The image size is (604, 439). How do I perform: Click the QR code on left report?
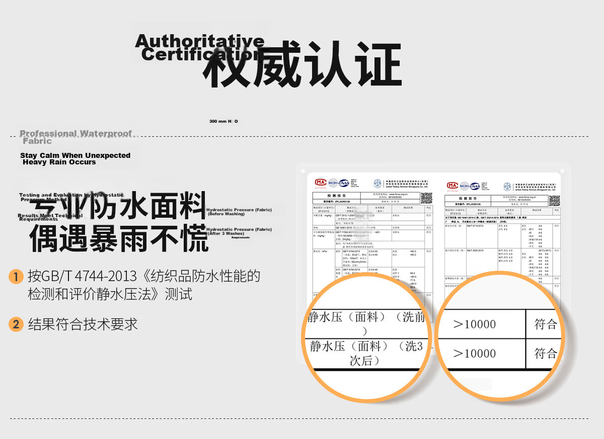(426, 199)
